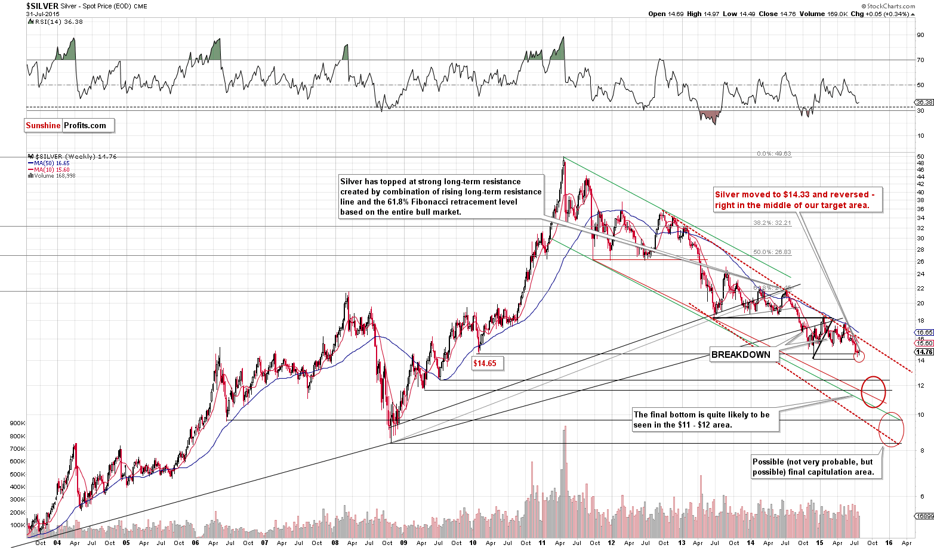Click the red 'Silver moved to $14.33' annotation
934x548 pixels.
797,200
